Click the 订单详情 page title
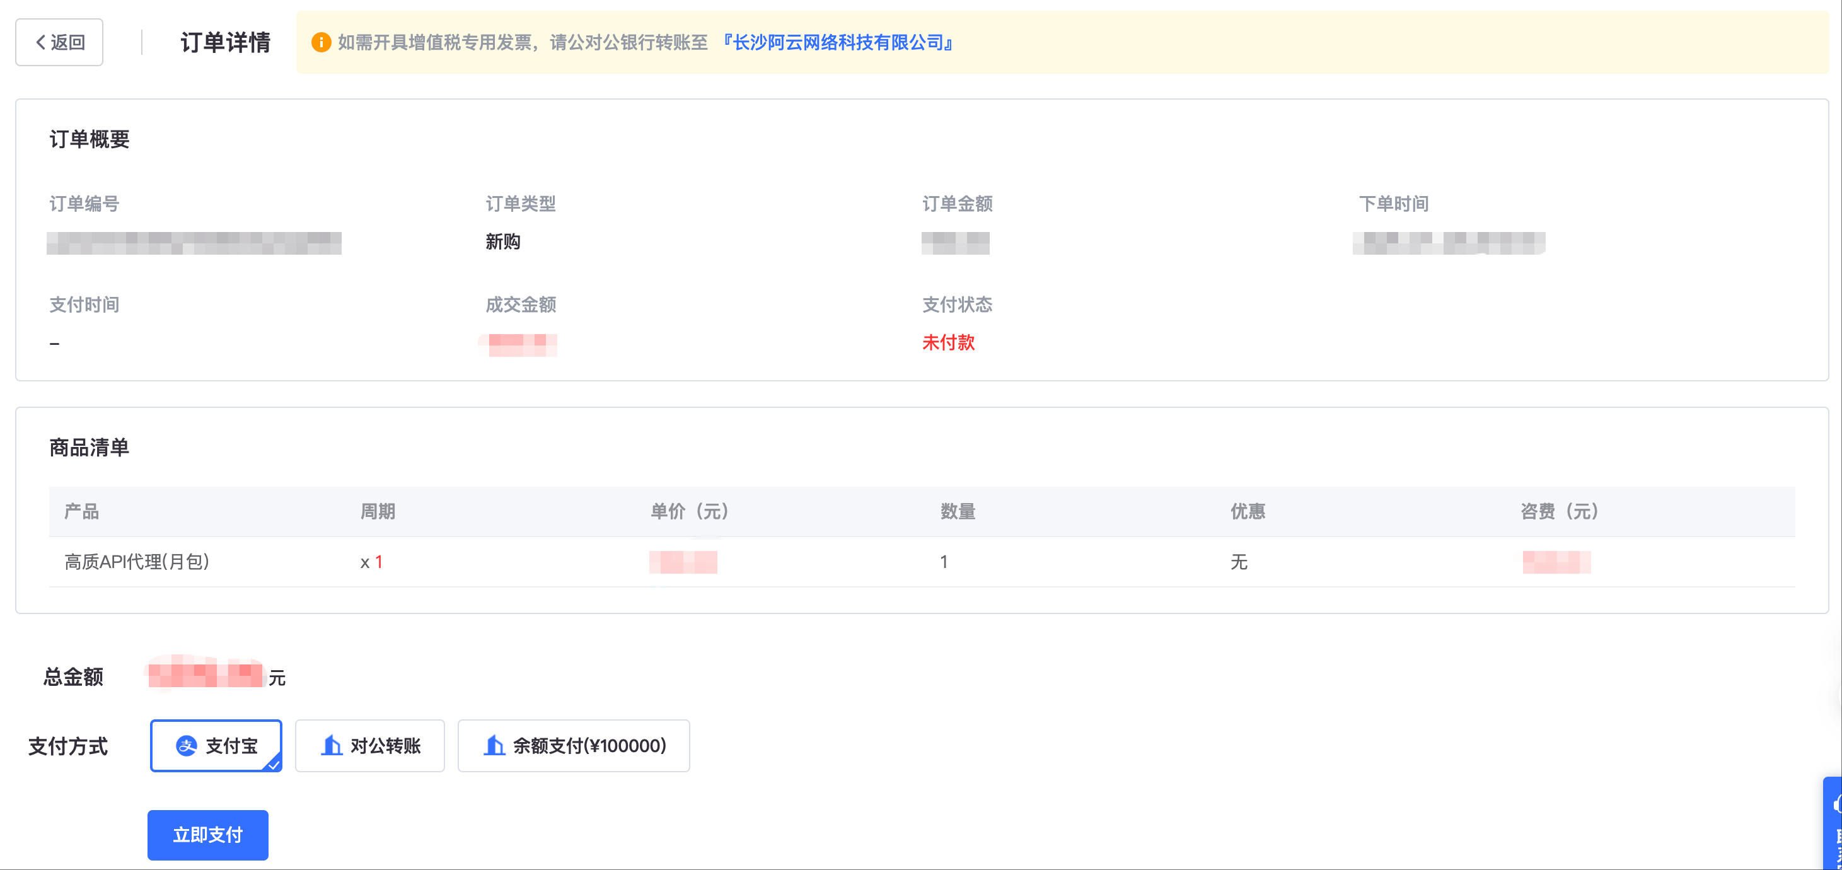 [x=225, y=42]
